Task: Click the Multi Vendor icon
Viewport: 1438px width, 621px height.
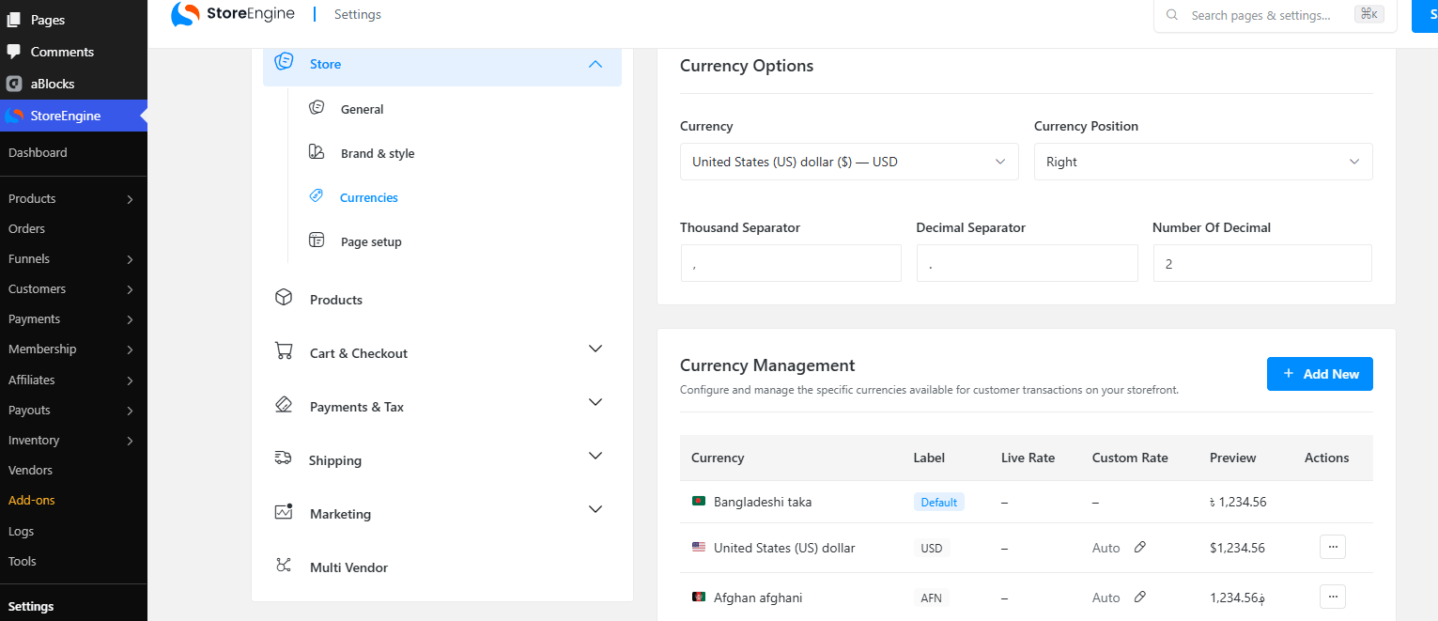Action: [x=283, y=566]
